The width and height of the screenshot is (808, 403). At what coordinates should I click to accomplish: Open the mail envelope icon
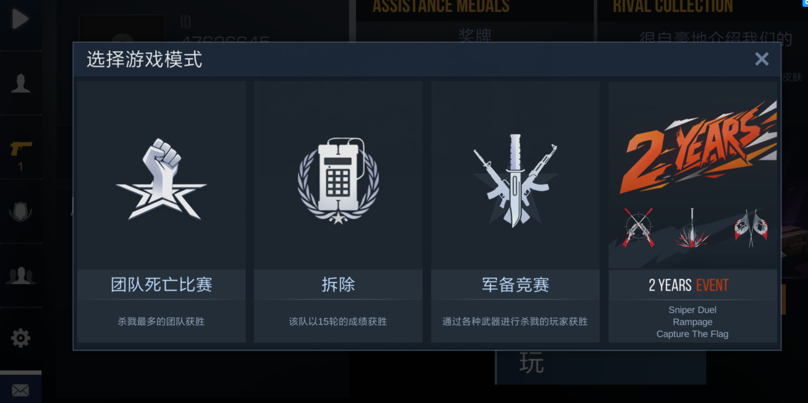21,390
